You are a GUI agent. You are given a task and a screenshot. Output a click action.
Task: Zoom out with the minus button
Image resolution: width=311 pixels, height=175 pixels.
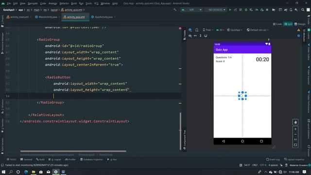295,134
